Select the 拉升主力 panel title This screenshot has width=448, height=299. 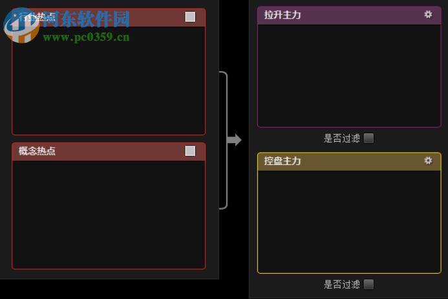(x=283, y=15)
